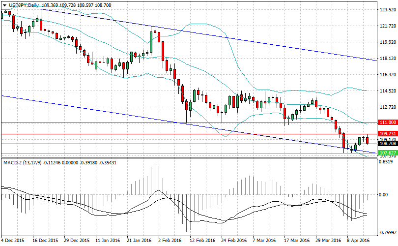Click the 2 Feb 2016 date label
Image resolution: width=398 pixels, height=246 pixels.
tap(170, 241)
